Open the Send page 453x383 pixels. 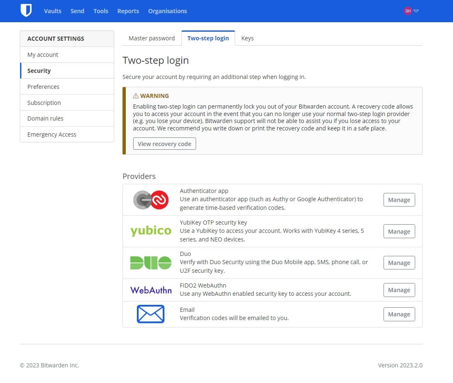tap(77, 11)
